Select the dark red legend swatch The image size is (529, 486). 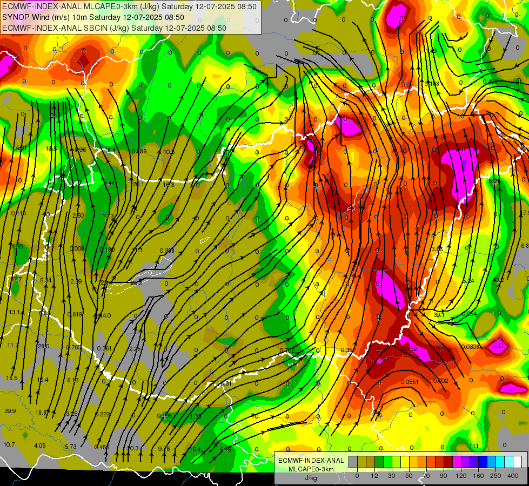448,462
